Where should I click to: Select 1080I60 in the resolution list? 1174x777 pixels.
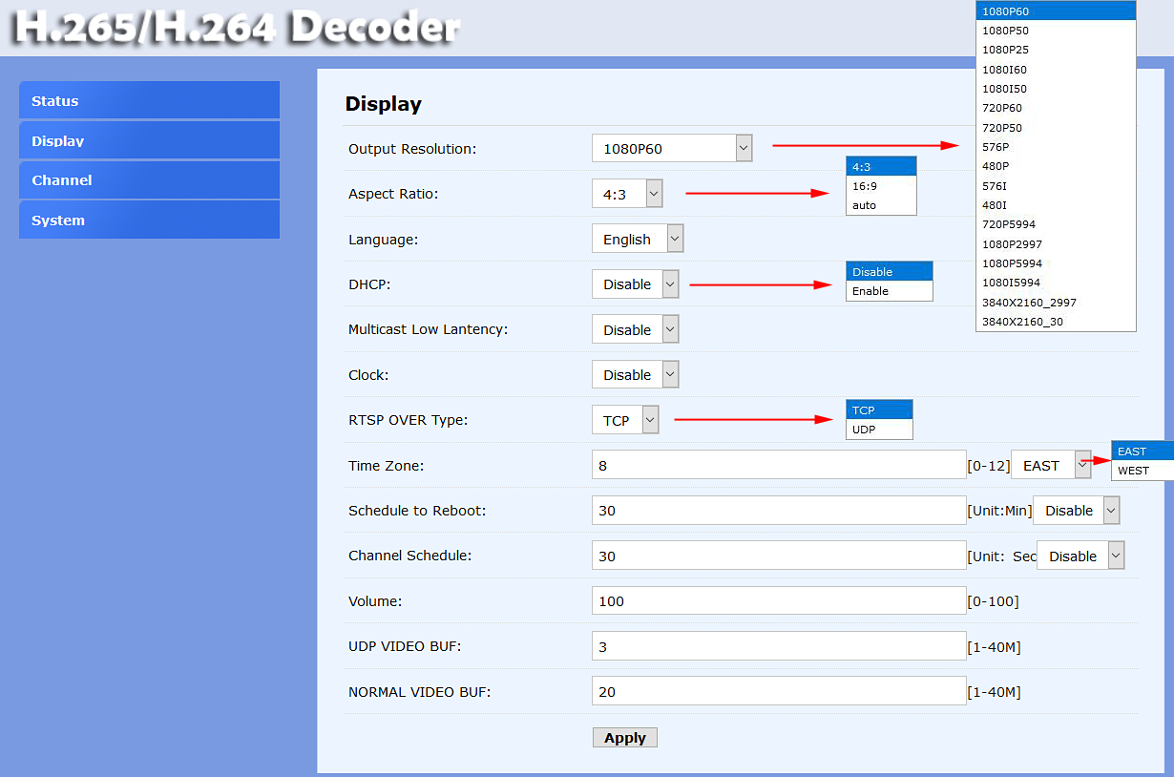(x=1056, y=70)
